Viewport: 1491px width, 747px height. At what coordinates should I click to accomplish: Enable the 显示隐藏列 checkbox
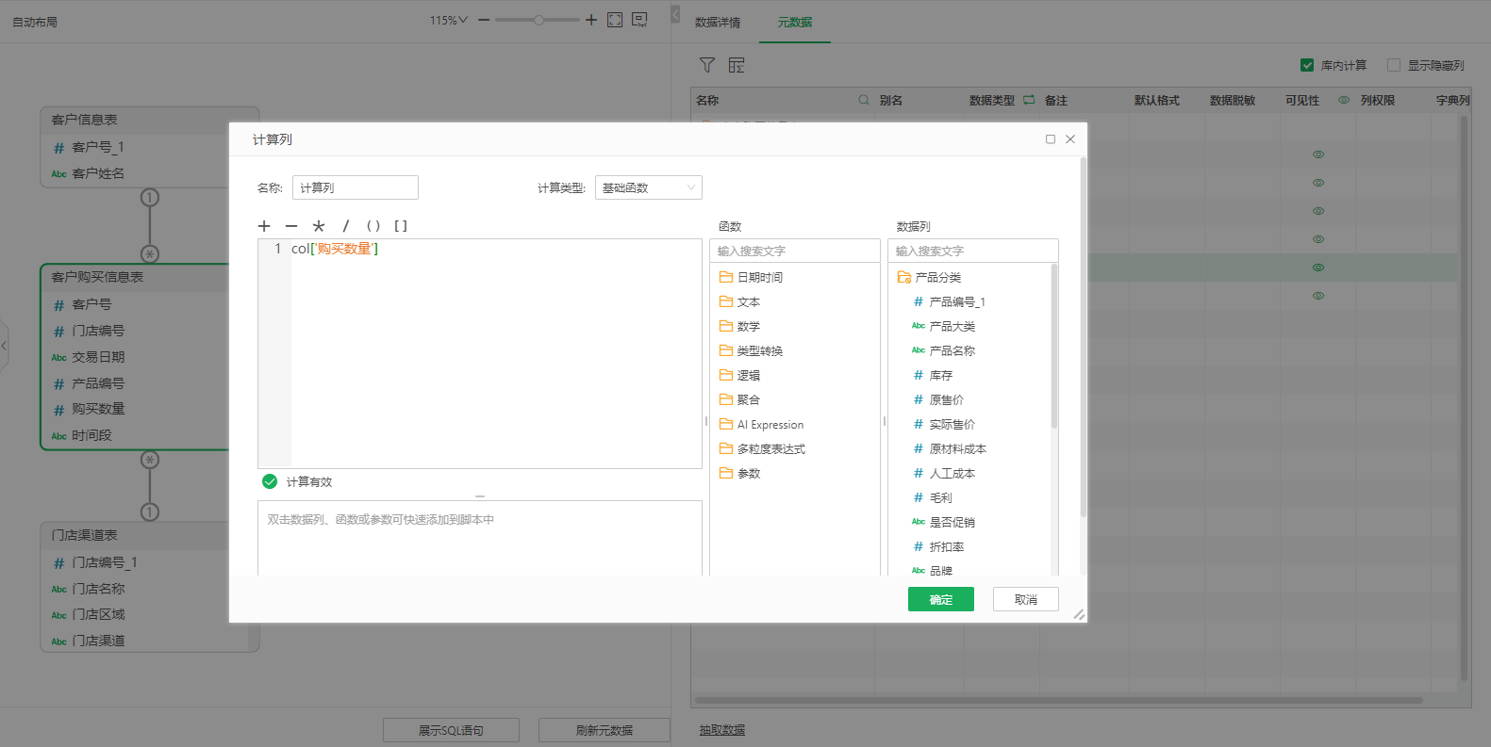tap(1394, 65)
